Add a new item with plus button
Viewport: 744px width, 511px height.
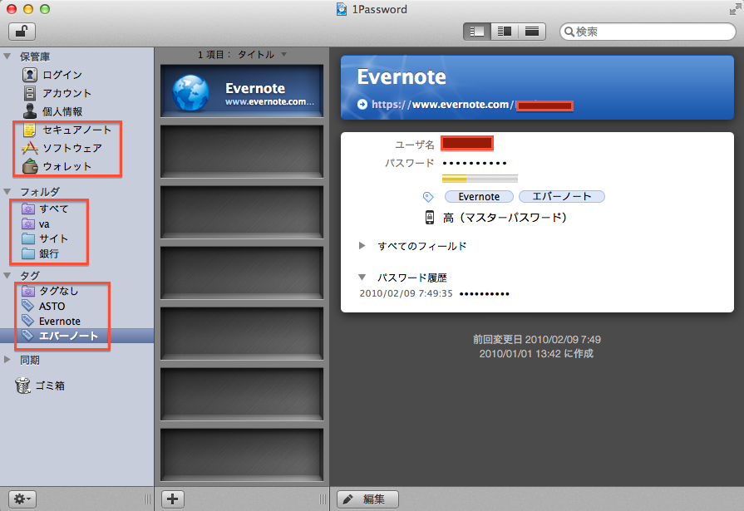173,499
